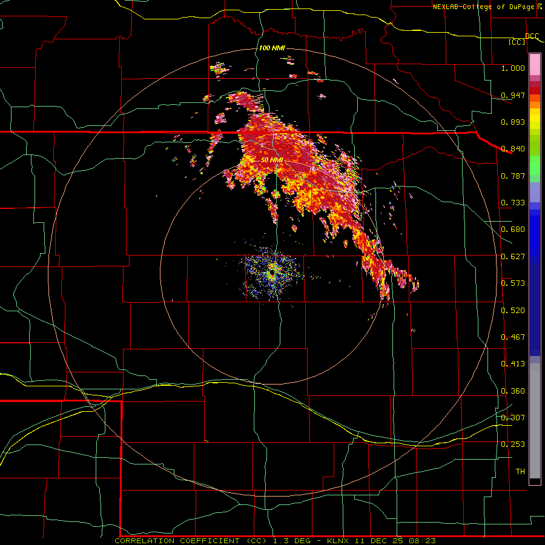Click the [CC] legend unit label
The height and width of the screenshot is (545, 545).
coord(517,42)
